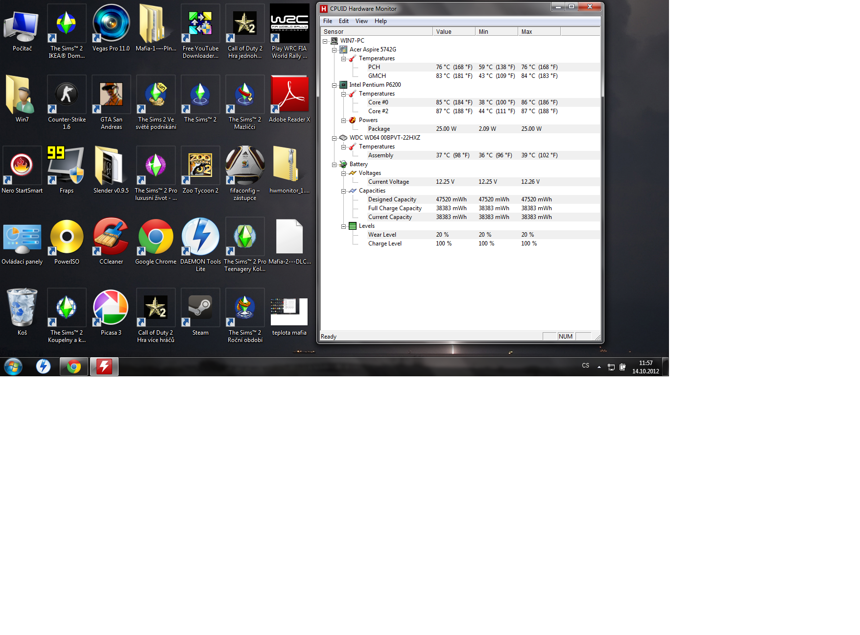This screenshot has height=635, width=860.
Task: Click the Picasa 3 desktop icon
Action: tap(111, 310)
